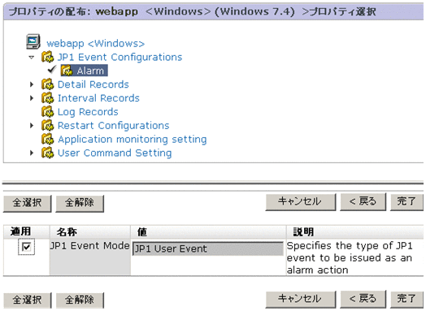426x311 pixels.
Task: Open the webapp <Windows> link
Action: (95, 43)
